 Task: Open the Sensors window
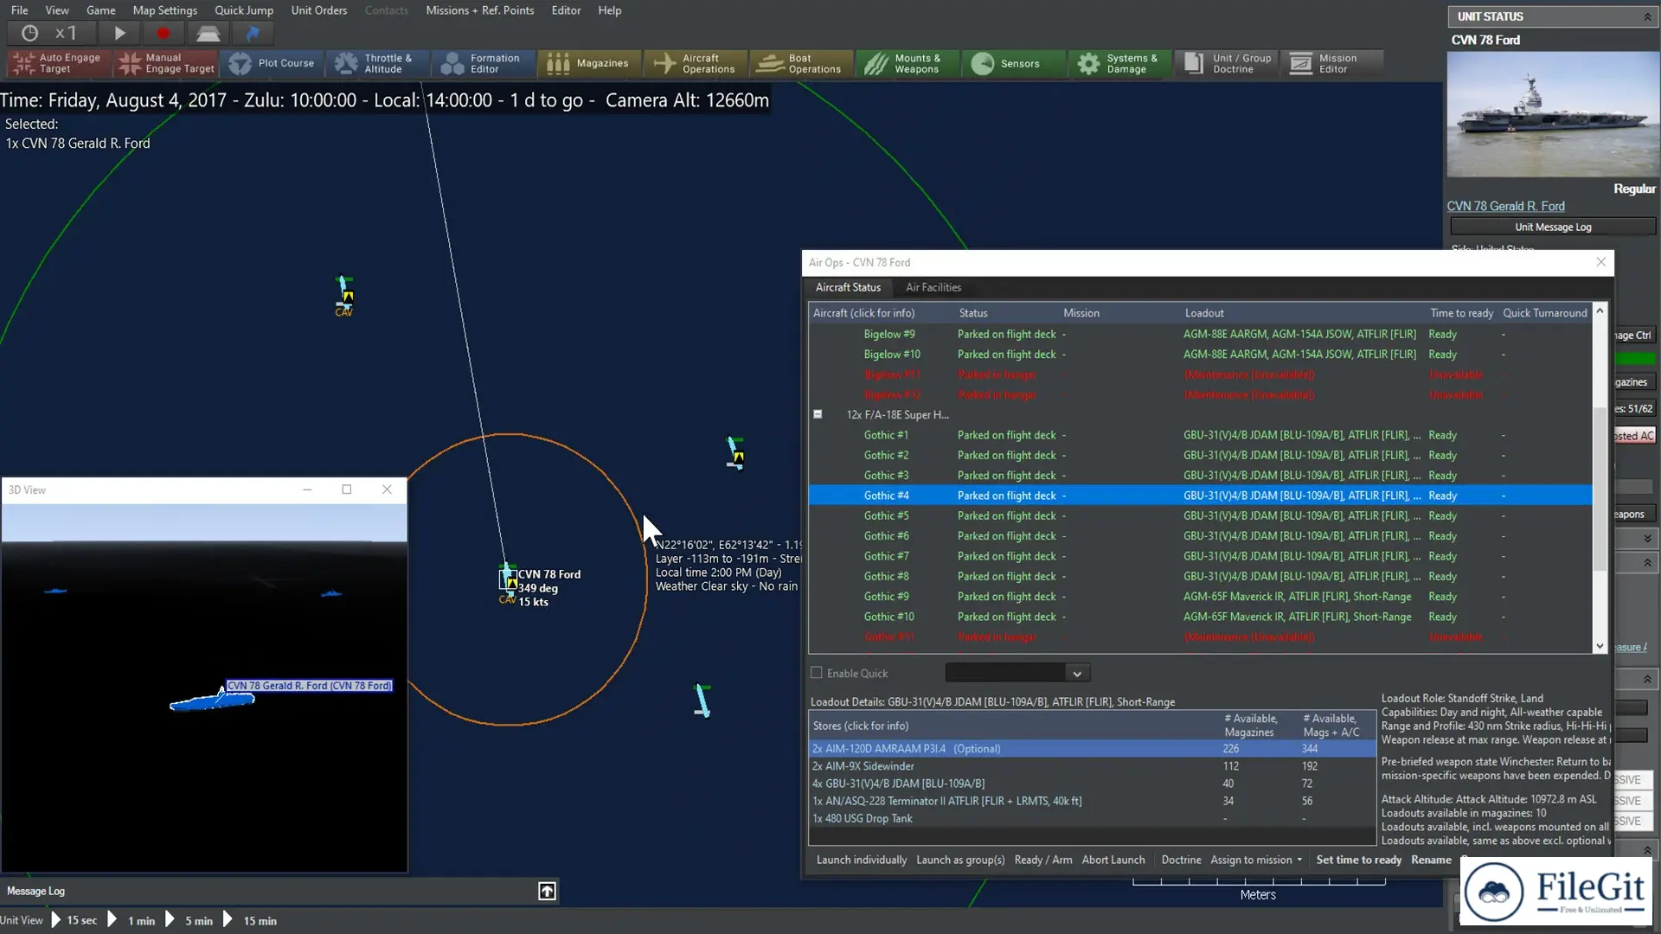(1015, 63)
